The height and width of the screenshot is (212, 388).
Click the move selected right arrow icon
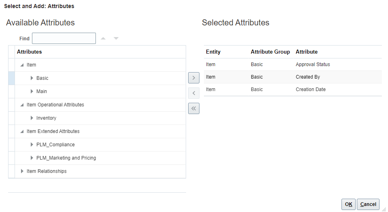click(x=194, y=78)
